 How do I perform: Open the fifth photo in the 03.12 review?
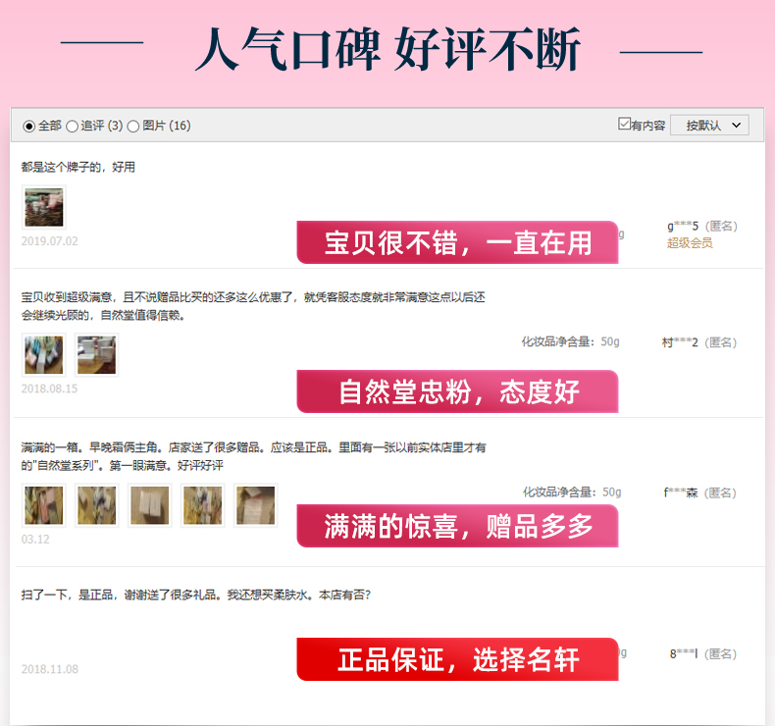(255, 505)
